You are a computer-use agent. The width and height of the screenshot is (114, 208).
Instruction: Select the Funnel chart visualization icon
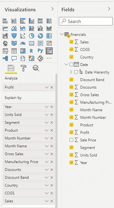click(x=14, y=36)
